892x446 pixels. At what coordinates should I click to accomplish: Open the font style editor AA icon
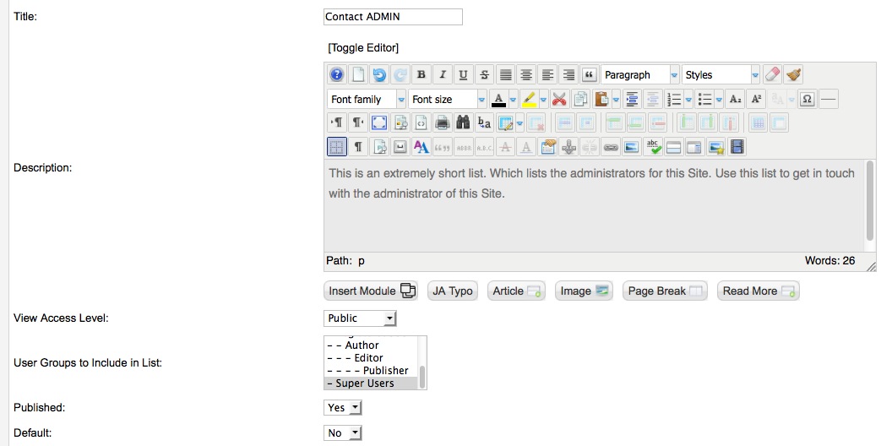(421, 147)
